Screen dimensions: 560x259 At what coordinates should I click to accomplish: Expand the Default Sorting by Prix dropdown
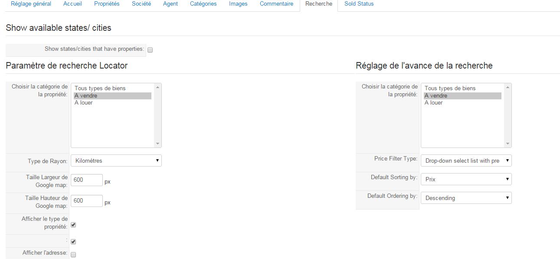[x=466, y=179]
